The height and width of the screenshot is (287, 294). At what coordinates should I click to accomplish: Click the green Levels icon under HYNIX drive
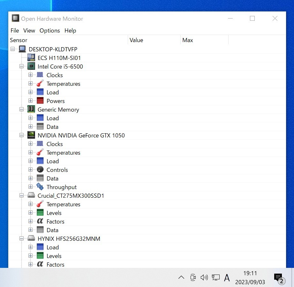(x=40, y=256)
